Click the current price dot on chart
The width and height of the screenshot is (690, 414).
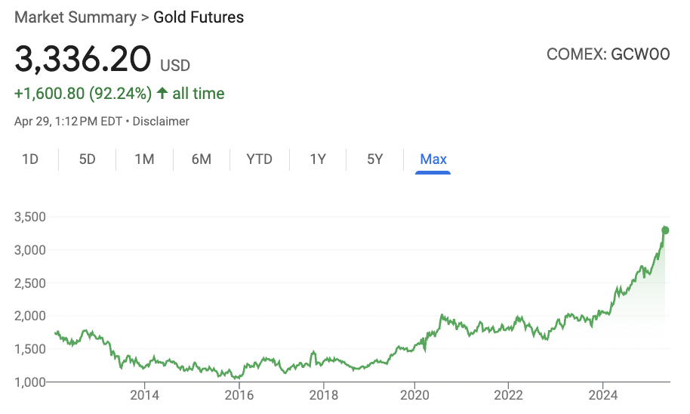pyautogui.click(x=665, y=230)
